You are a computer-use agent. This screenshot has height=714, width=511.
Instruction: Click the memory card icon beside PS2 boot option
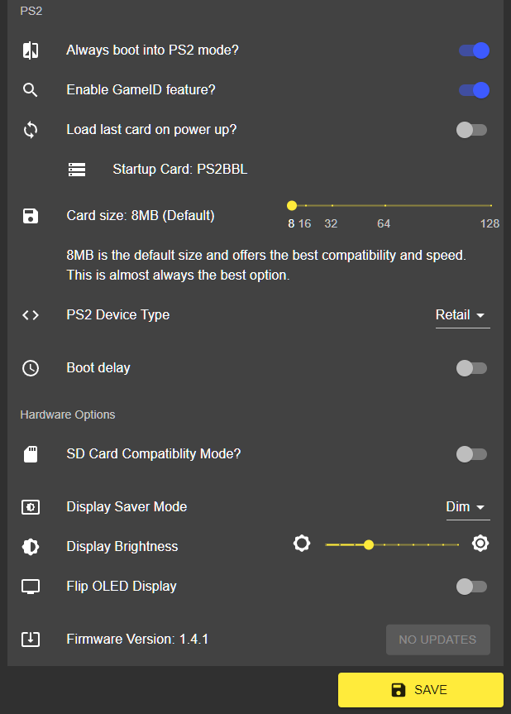pos(31,50)
